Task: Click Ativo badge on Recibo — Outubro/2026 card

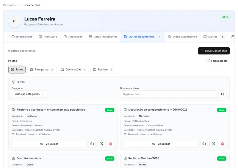Action: tap(222, 158)
